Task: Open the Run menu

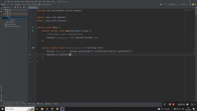Action: (36, 2)
